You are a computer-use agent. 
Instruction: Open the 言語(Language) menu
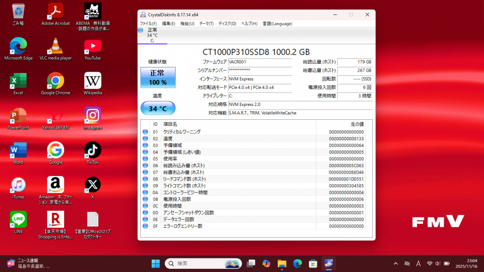coord(277,24)
